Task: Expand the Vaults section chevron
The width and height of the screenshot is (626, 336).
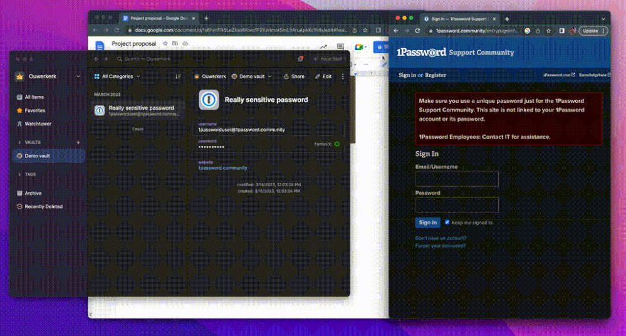Action: click(19, 142)
